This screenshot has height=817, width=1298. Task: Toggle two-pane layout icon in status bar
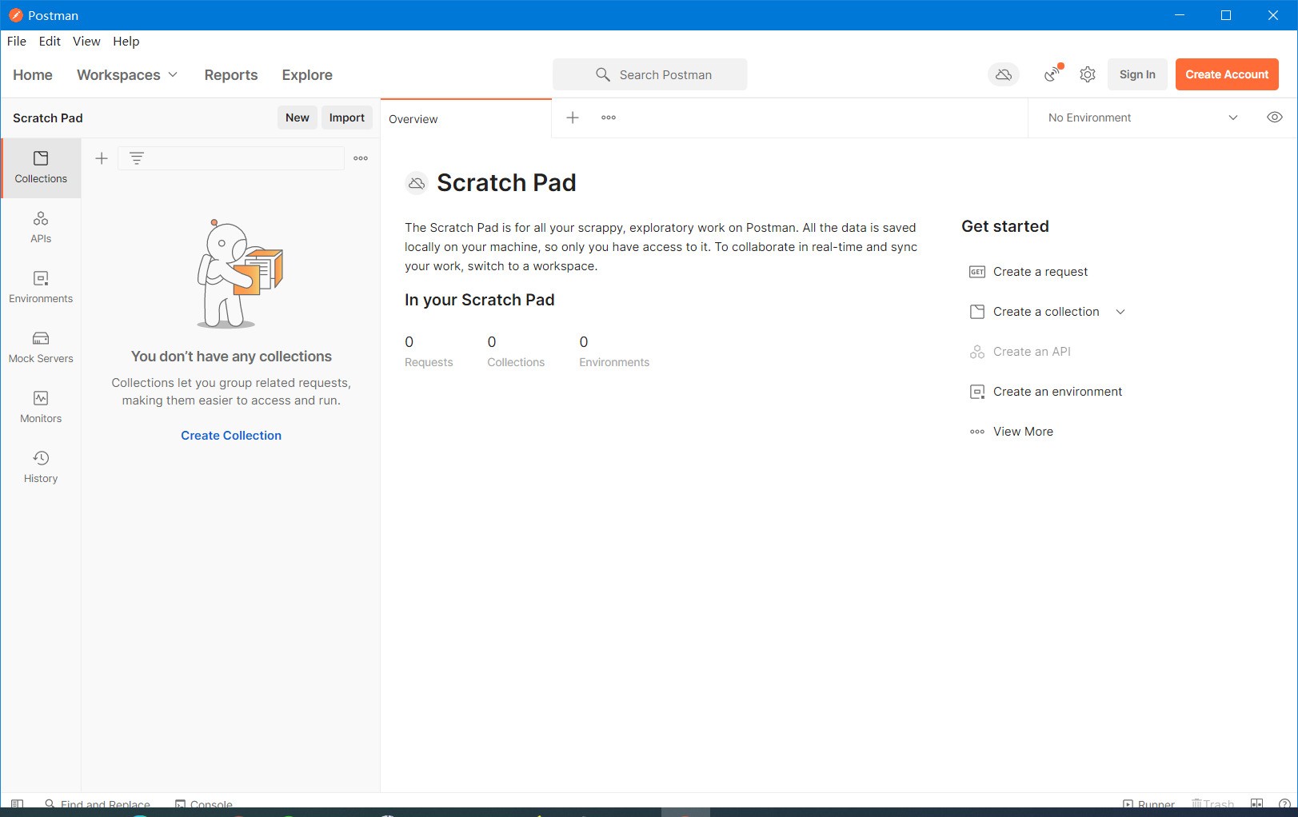[x=1257, y=803]
